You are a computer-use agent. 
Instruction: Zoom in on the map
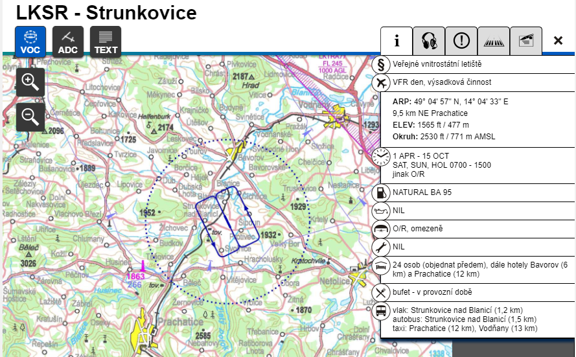(x=30, y=82)
